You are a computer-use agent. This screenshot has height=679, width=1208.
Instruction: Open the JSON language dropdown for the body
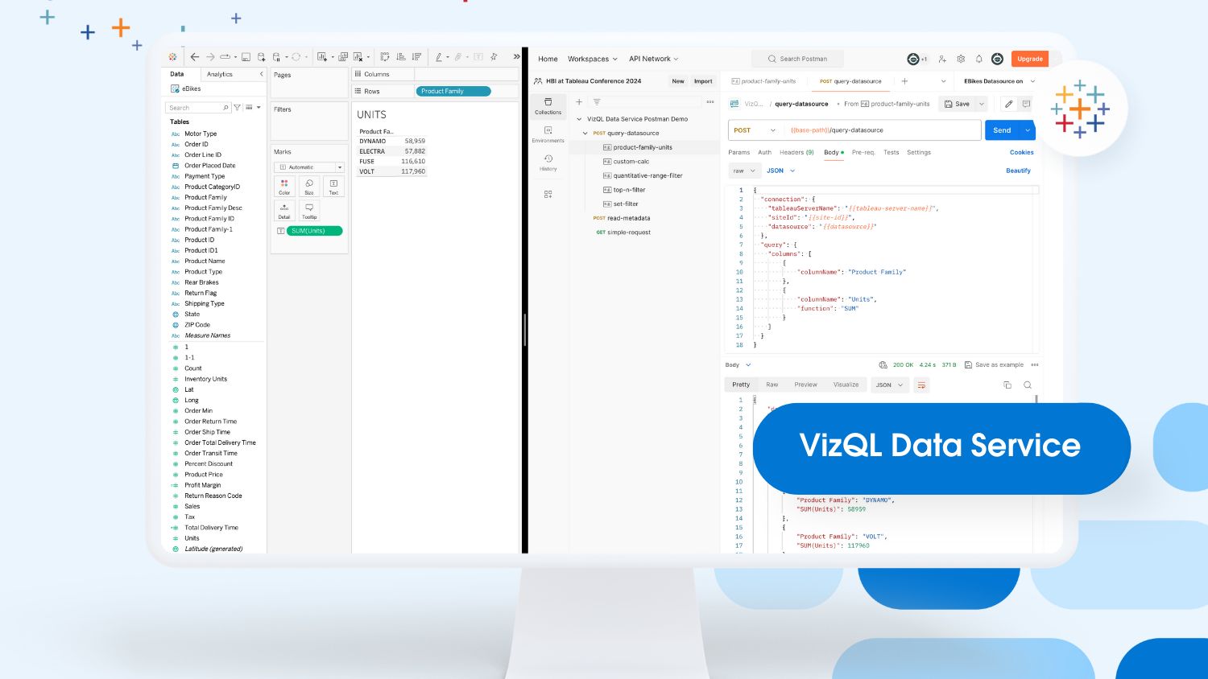(x=780, y=171)
